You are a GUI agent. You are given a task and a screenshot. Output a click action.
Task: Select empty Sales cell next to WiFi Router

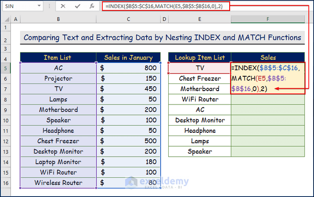tap(268, 100)
